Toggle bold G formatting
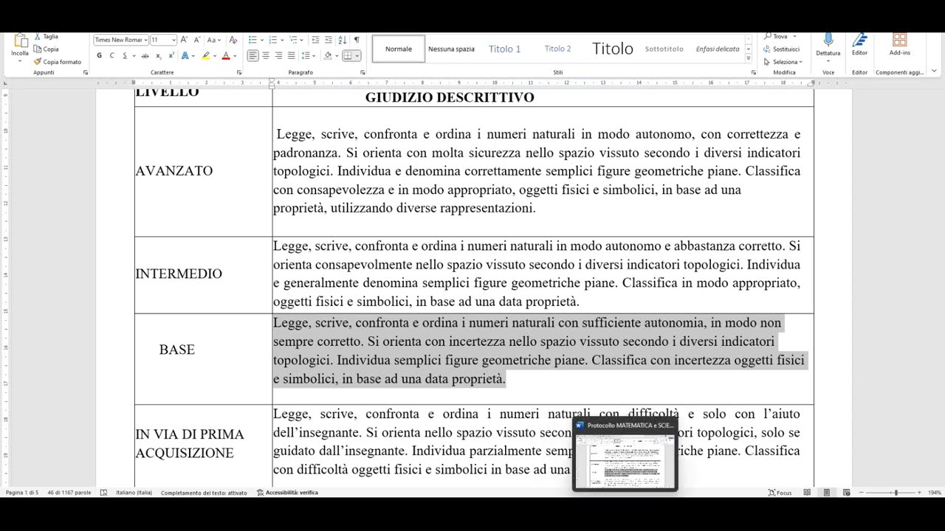Image resolution: width=945 pixels, height=531 pixels. pos(99,55)
